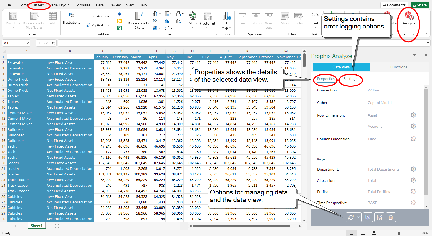This screenshot has width=432, height=236.
Task: Open the Prophix Analyzer ribbon button
Action: pyautogui.click(x=409, y=18)
